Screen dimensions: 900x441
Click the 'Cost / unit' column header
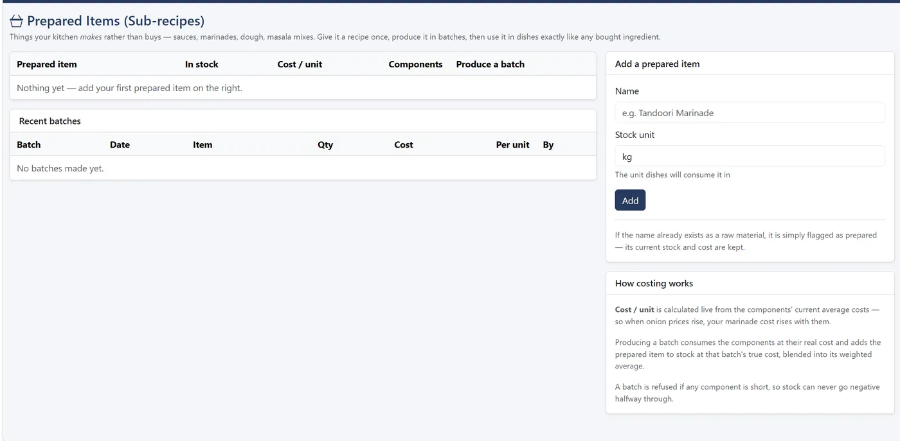pyautogui.click(x=300, y=64)
